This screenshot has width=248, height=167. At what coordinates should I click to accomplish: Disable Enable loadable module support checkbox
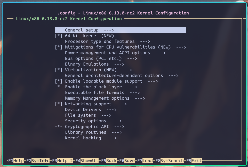pyautogui.click(x=59, y=81)
